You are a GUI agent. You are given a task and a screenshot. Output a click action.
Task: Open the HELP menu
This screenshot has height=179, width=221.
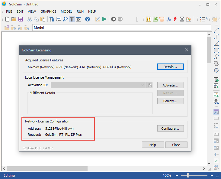(92, 11)
